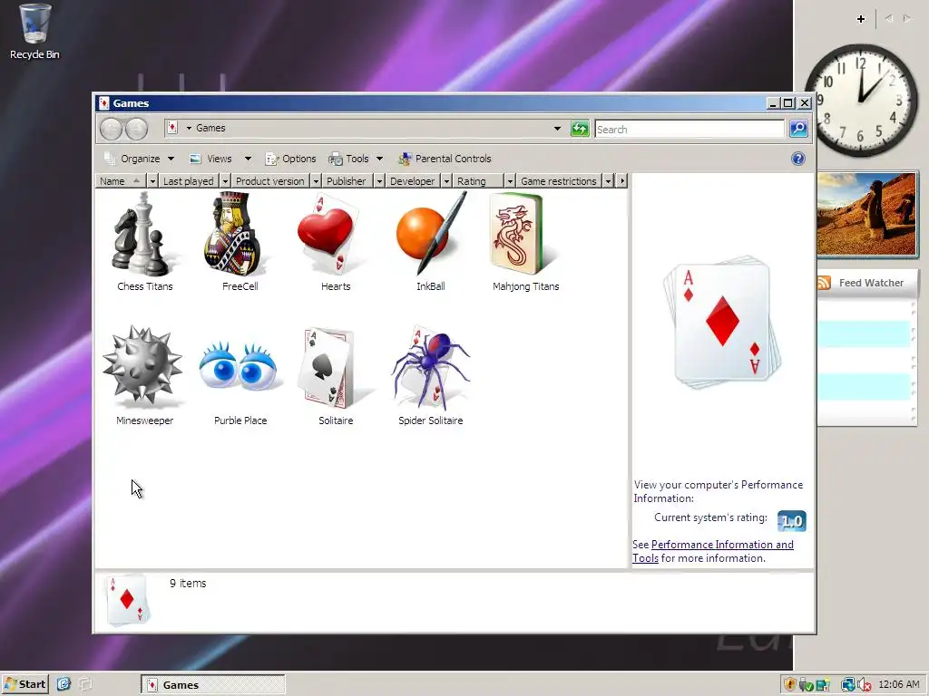The image size is (929, 696).
Task: Show more columns with the overflow arrow
Action: click(621, 181)
